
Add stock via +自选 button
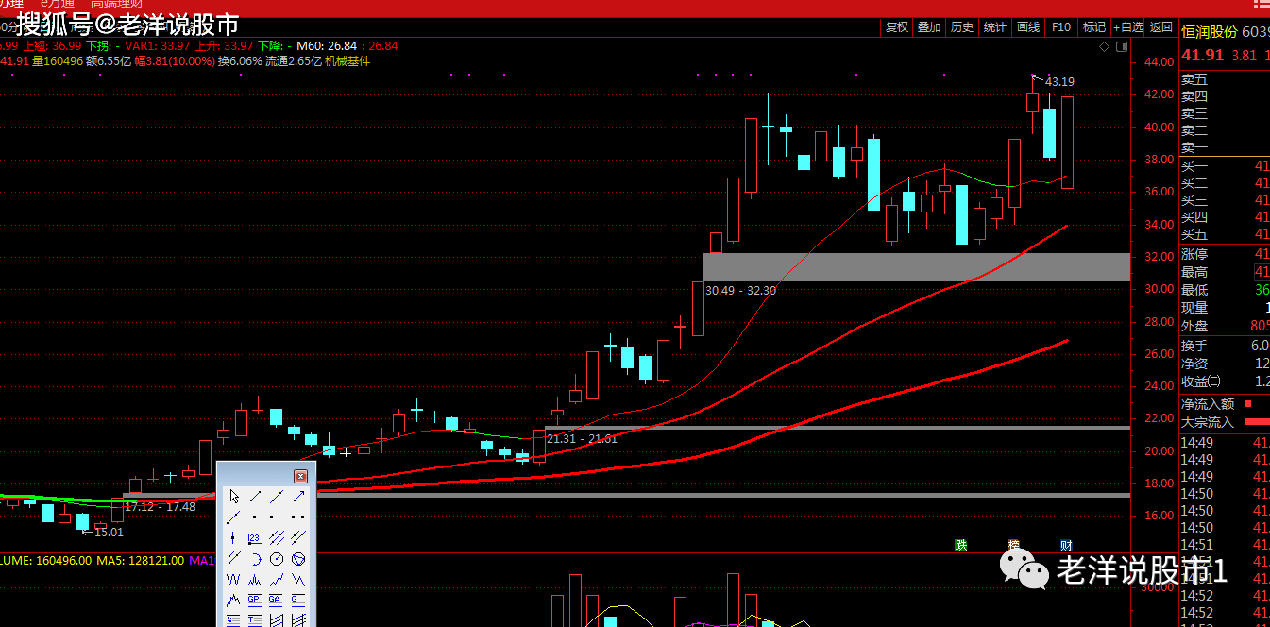[1128, 27]
